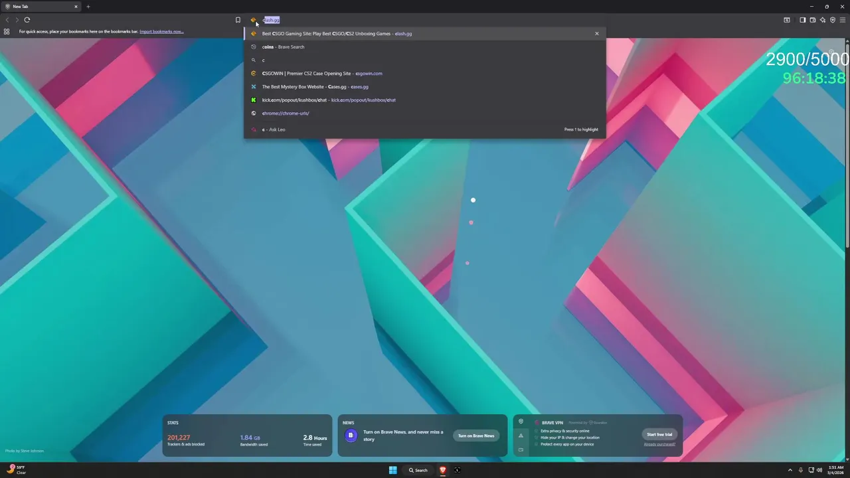Click the address bar showing clash.gg

[425, 20]
